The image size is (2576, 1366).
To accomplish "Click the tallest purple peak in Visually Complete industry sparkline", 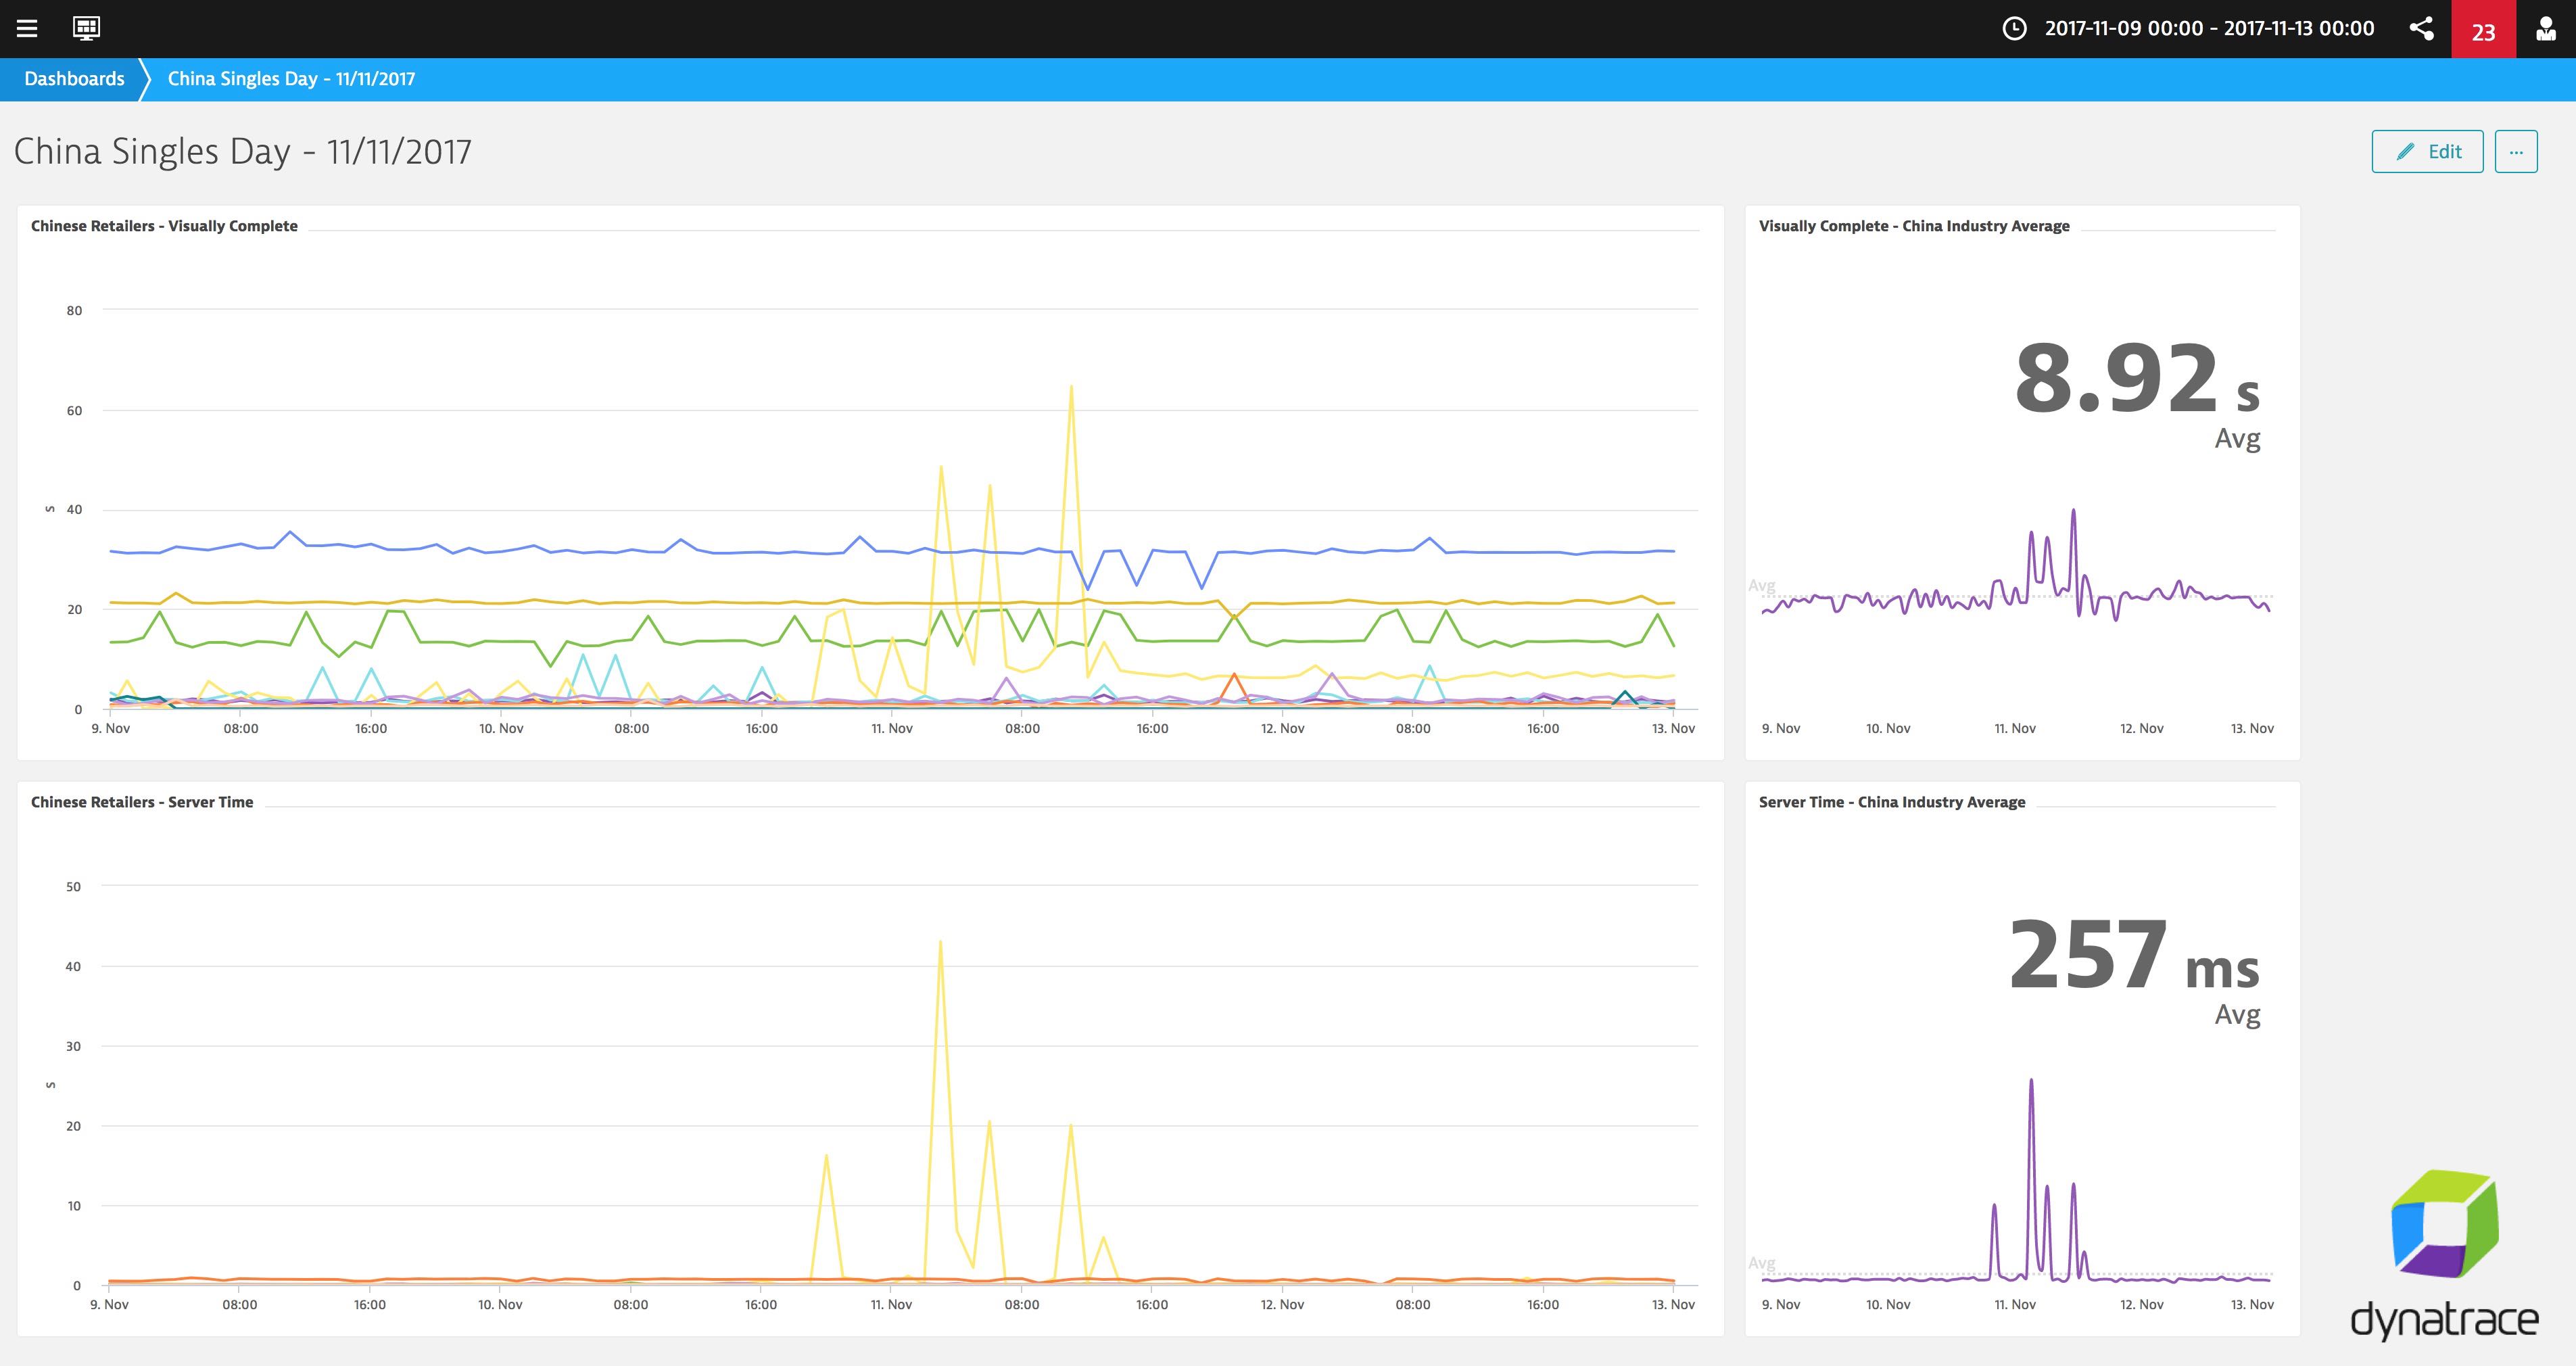I will coord(2073,511).
